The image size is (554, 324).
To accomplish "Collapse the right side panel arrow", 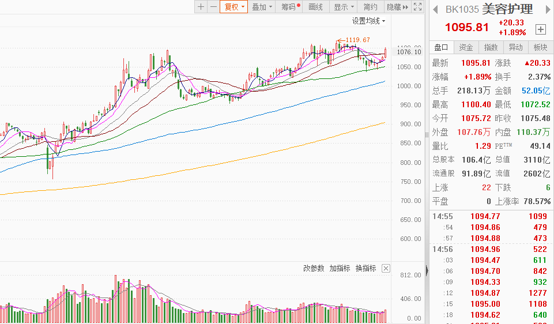I will (427, 270).
